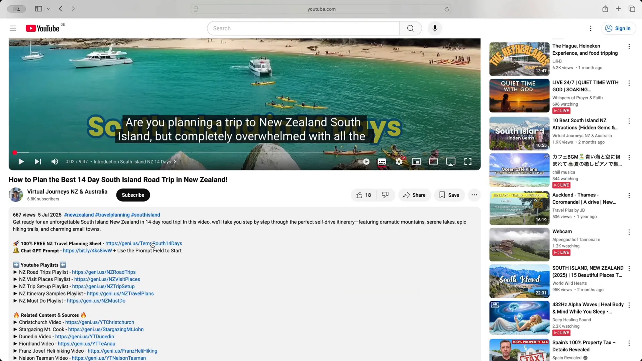Click the Safari address bar showing youtube.com
This screenshot has width=642, height=361.
(x=321, y=9)
